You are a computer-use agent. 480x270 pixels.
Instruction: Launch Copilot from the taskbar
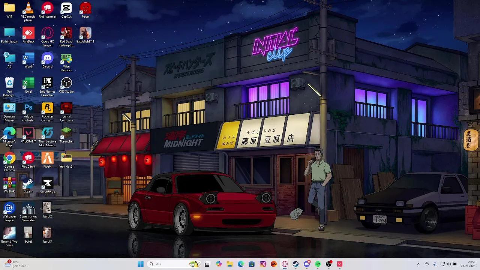coord(219,264)
